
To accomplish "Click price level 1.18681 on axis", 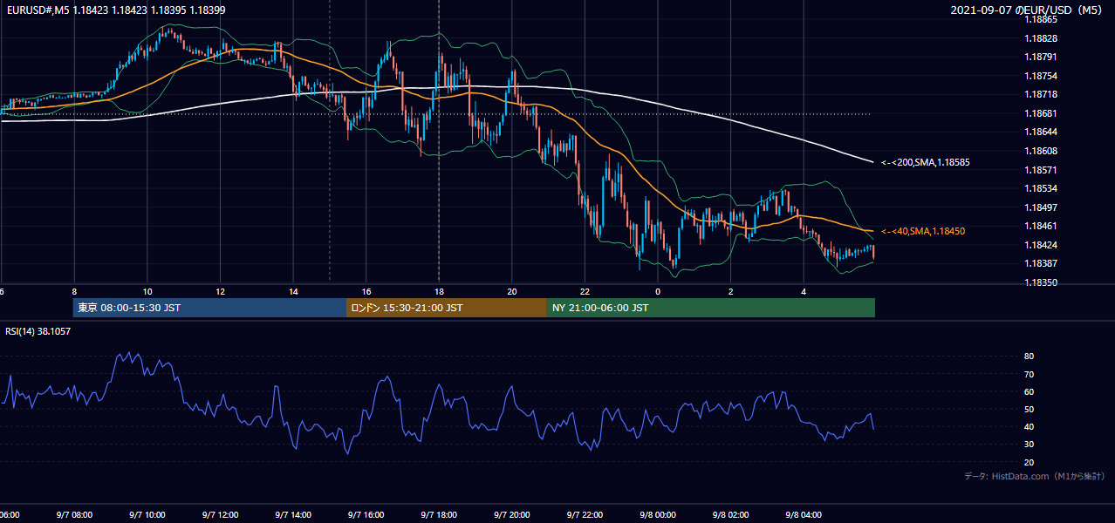I will tap(1043, 113).
